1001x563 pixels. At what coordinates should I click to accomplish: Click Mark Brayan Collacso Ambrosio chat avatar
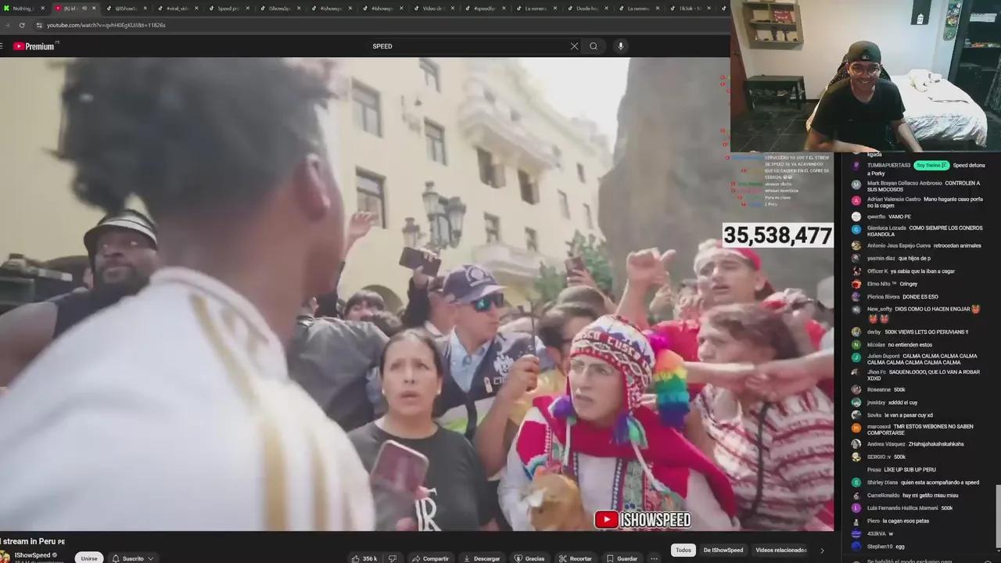point(856,185)
